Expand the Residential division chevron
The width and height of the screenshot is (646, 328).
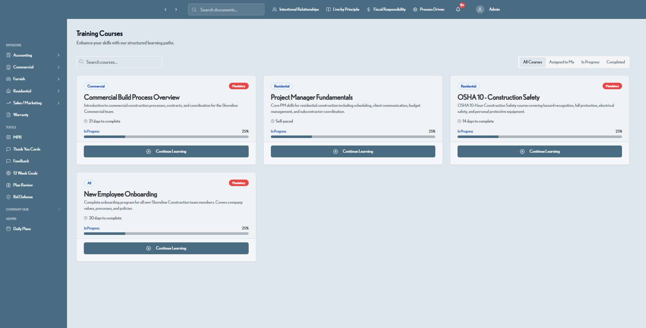pos(58,91)
